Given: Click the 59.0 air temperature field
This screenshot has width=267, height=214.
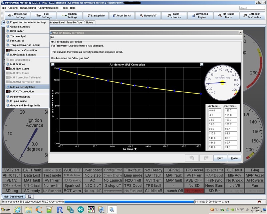Looking at the screenshot, I should coord(214,124).
